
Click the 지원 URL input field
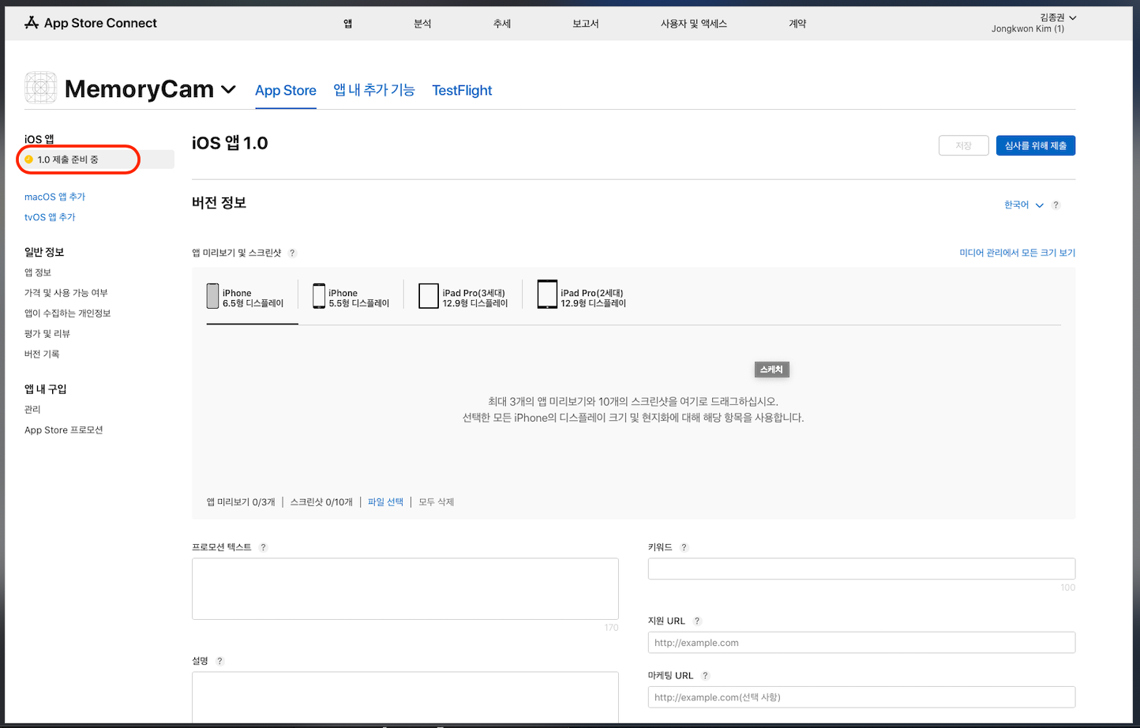coord(861,643)
